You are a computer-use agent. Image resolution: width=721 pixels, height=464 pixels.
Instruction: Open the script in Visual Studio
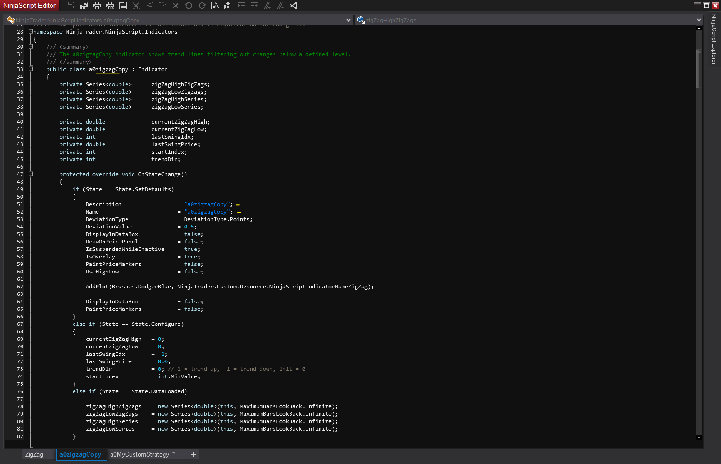click(294, 6)
